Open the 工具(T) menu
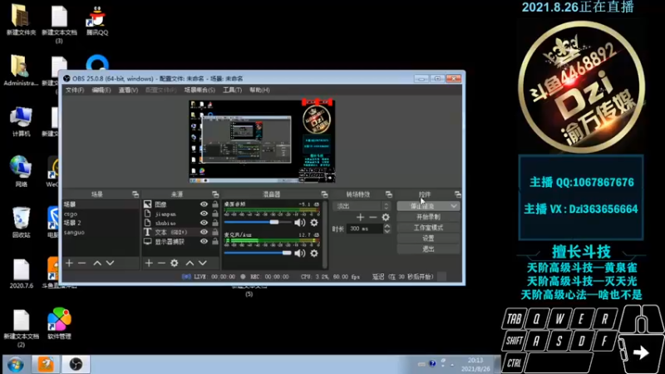The width and height of the screenshot is (665, 374). coord(232,90)
